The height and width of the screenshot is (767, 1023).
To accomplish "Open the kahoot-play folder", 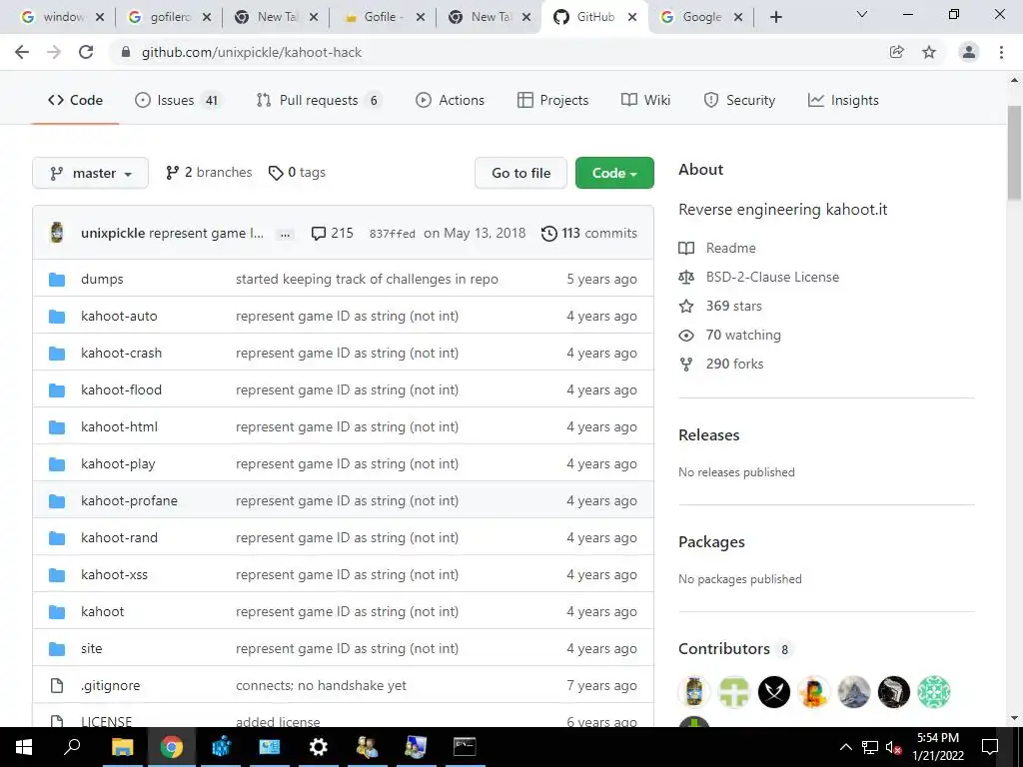I will pyautogui.click(x=118, y=463).
